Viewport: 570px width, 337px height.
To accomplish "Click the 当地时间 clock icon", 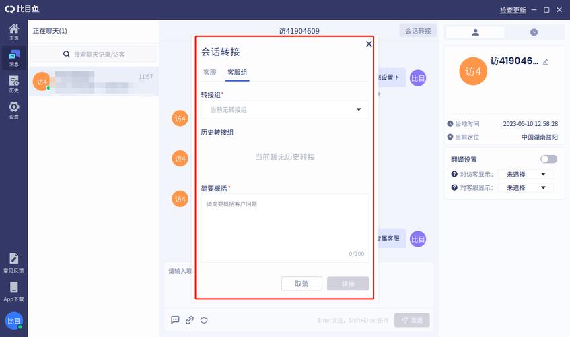I will (x=450, y=124).
